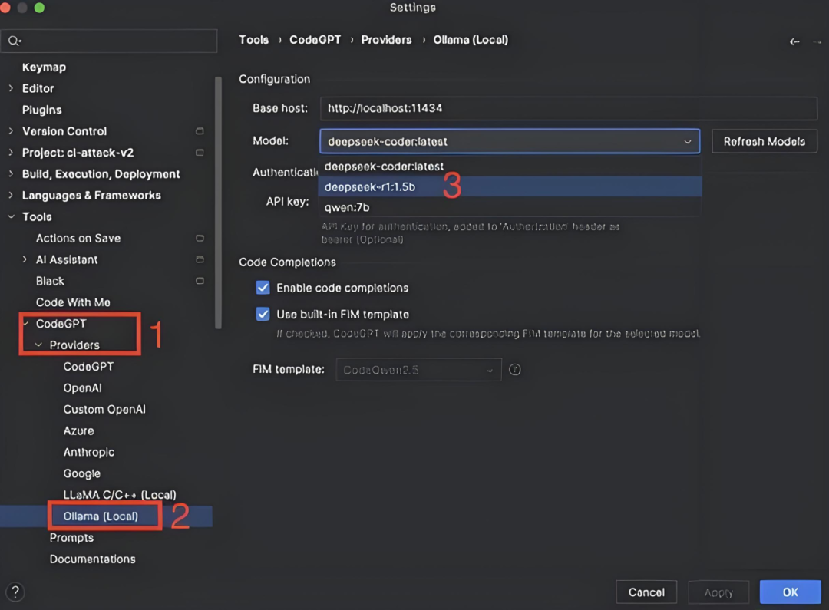
Task: Open the Prompts settings page
Action: point(71,538)
